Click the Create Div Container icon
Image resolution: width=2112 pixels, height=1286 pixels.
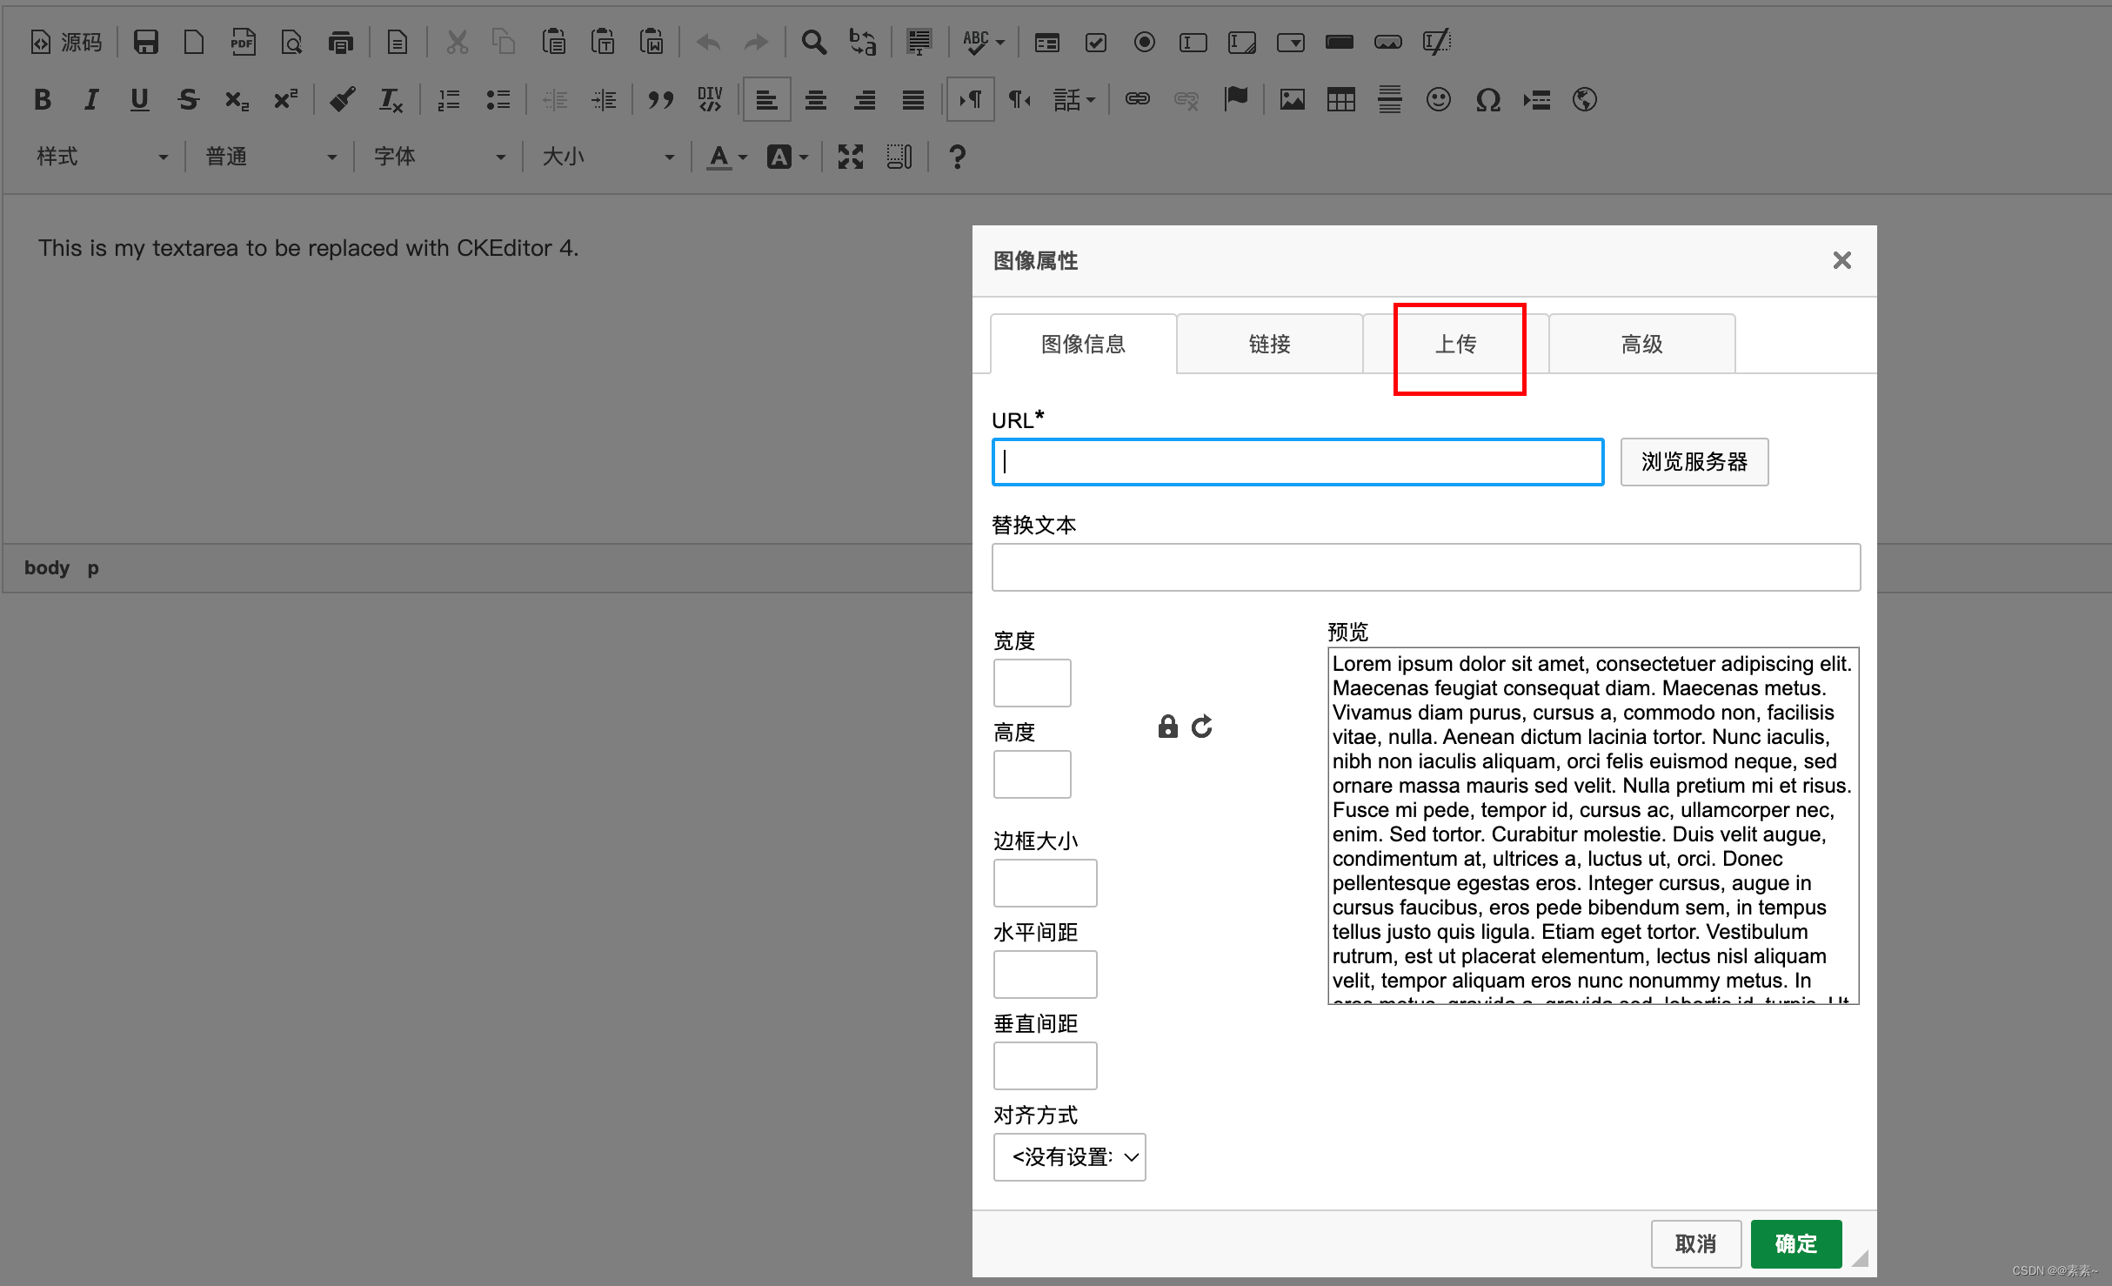click(710, 100)
